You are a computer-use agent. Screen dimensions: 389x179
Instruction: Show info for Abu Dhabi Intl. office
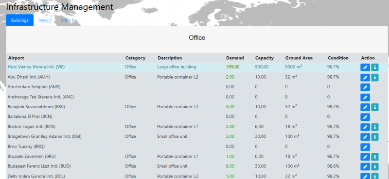click(375, 78)
